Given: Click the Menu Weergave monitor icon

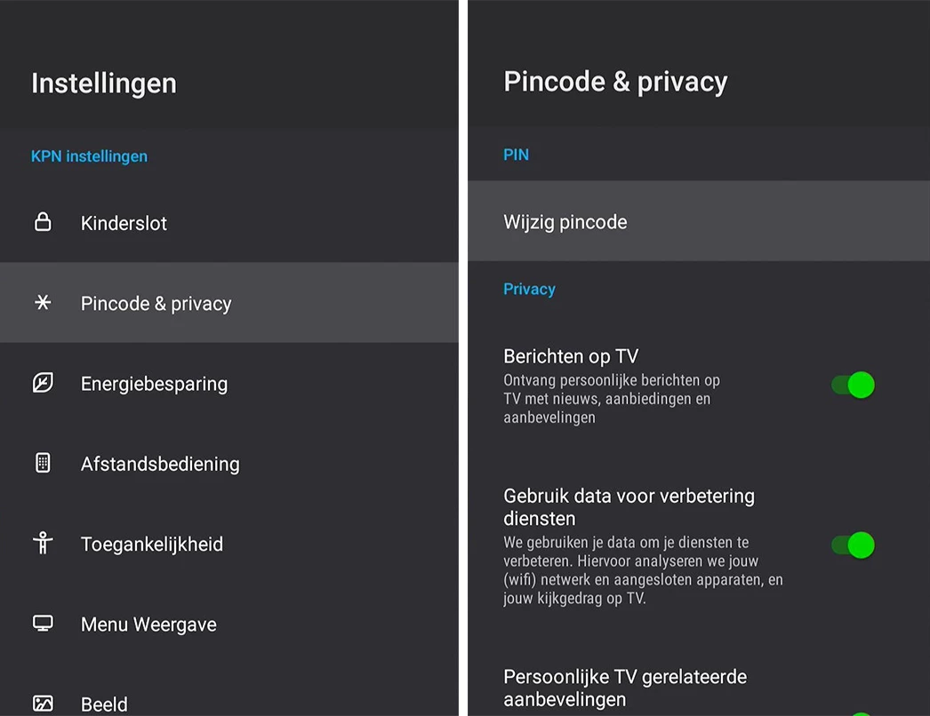Looking at the screenshot, I should (x=43, y=624).
